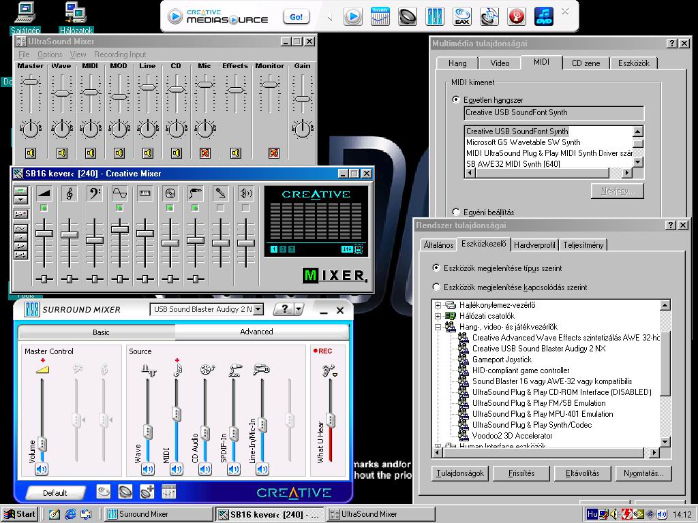Click the SPDIF-In source icon in Surround Mixer

pyautogui.click(x=234, y=370)
